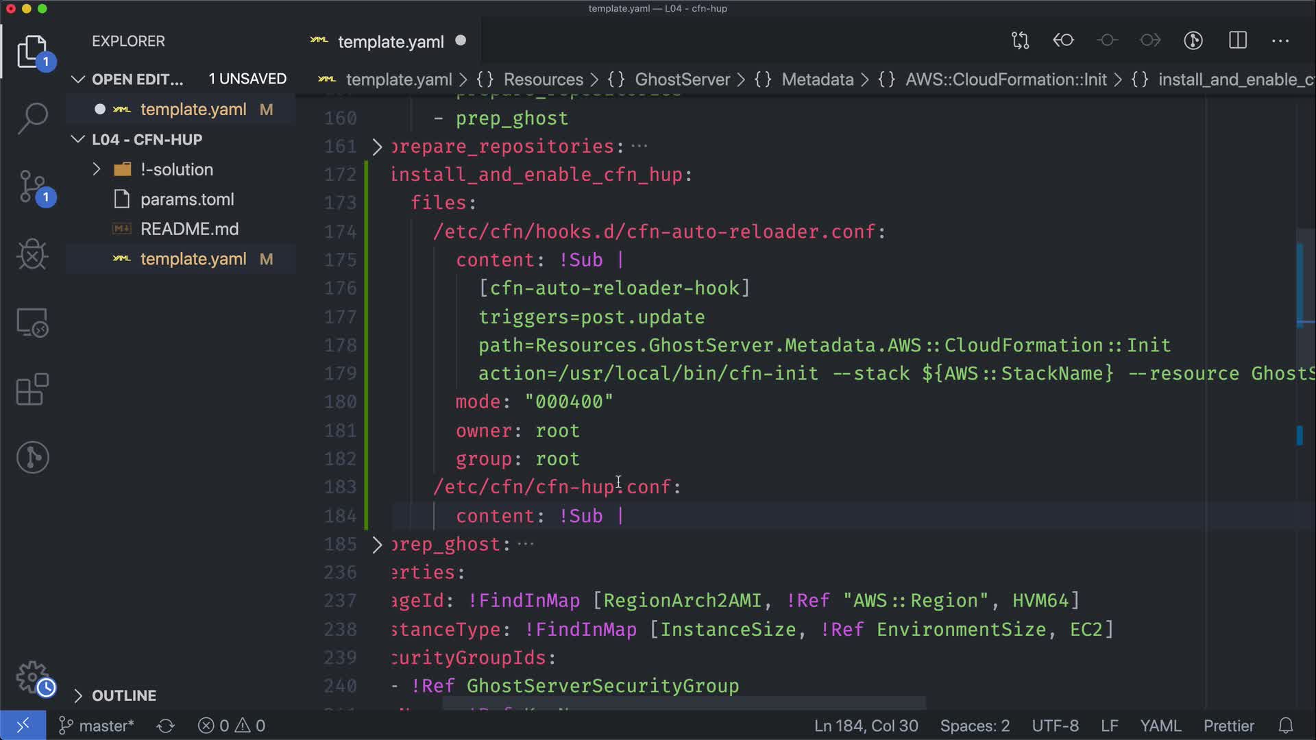Click Open Changes compare icon

(1020, 40)
